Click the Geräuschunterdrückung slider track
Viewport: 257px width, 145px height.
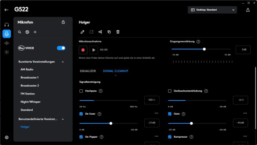pyautogui.click(x=197, y=101)
